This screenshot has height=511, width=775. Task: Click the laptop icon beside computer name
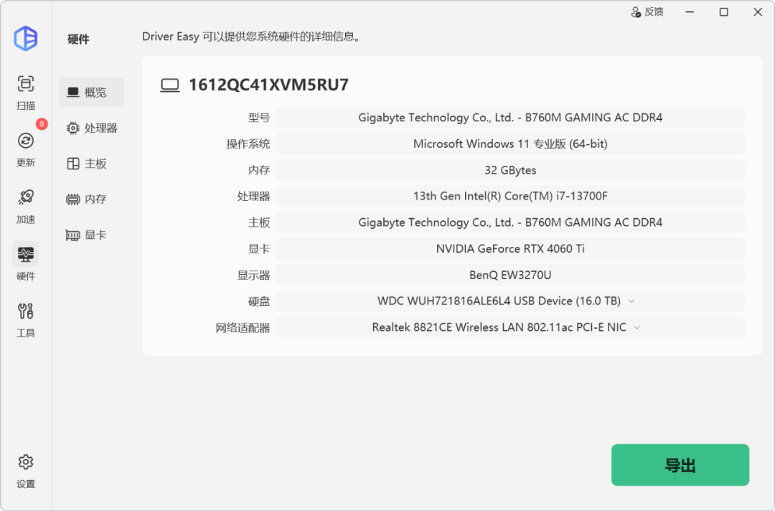(x=170, y=85)
